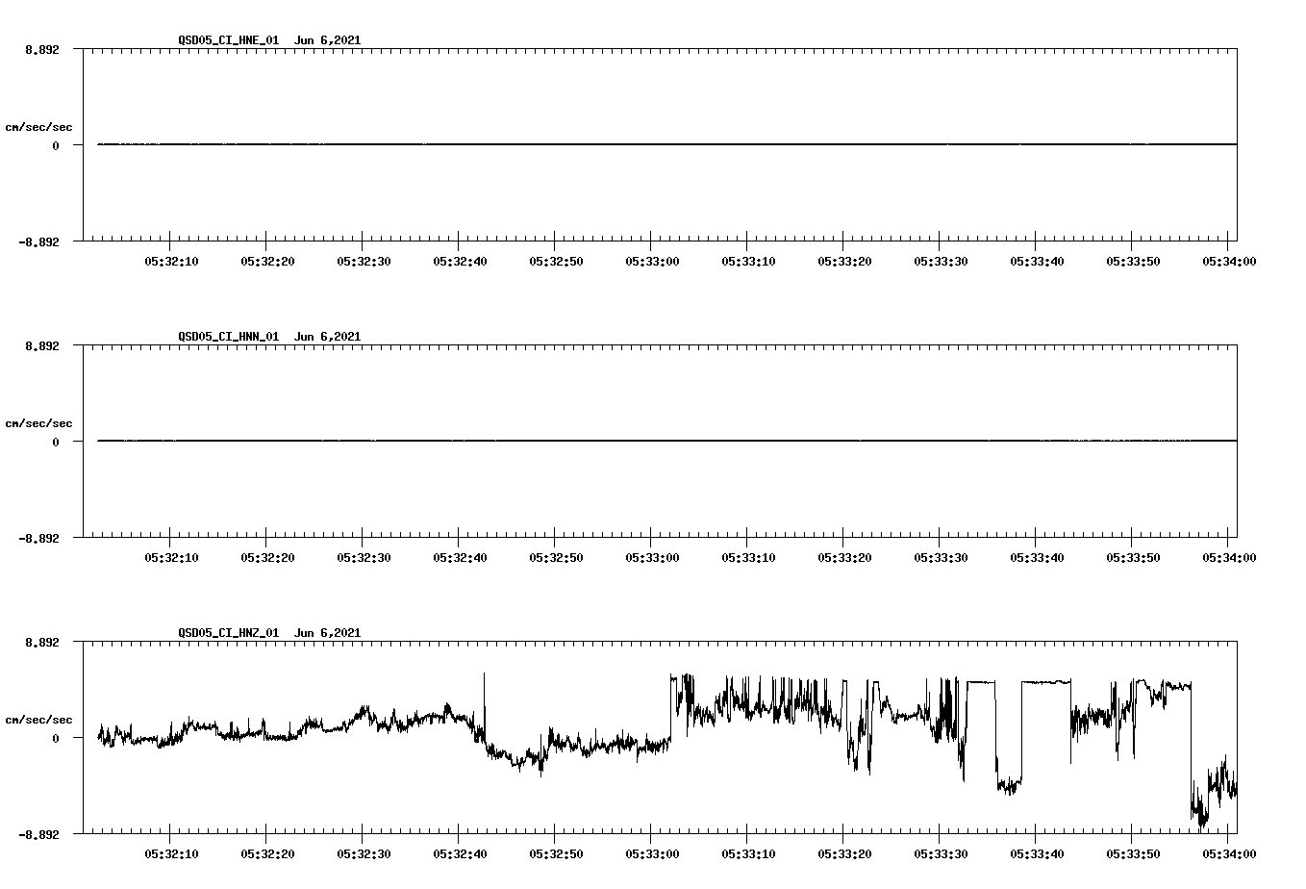Click the HNN plot title QSD05_CI_HNN_01

click(x=229, y=337)
